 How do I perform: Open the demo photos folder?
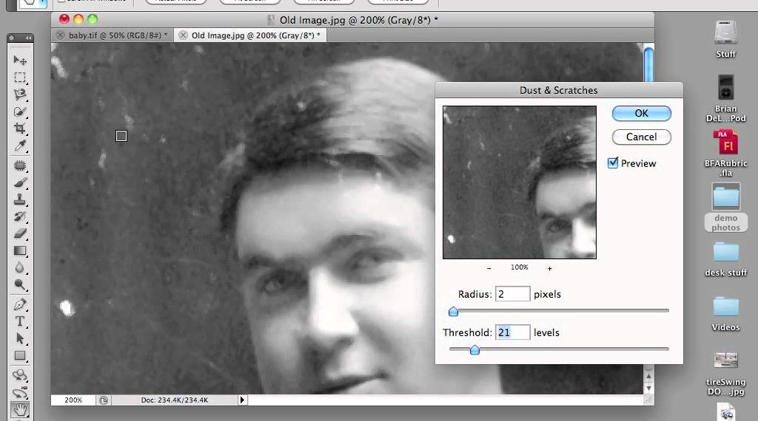click(725, 208)
